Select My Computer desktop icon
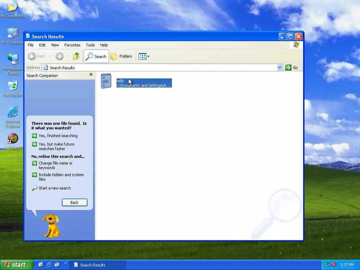The width and height of the screenshot is (360, 270). (x=12, y=36)
